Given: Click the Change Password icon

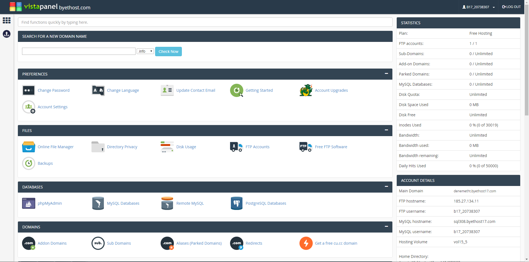Looking at the screenshot, I should coord(29,90).
